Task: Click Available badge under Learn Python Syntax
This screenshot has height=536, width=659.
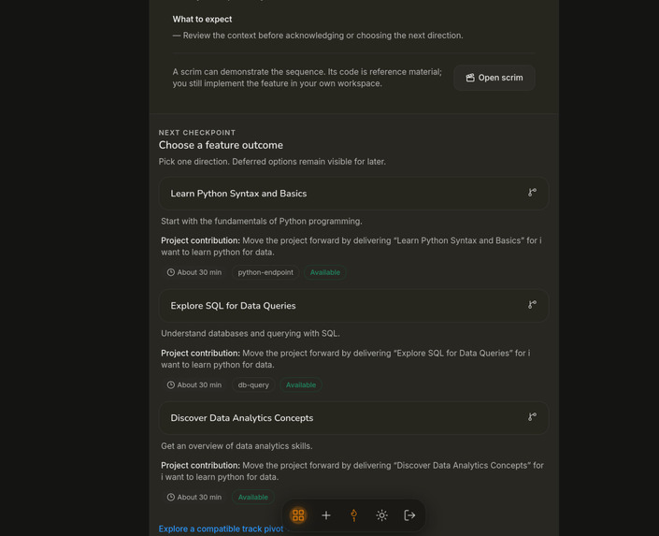Action: (x=325, y=272)
